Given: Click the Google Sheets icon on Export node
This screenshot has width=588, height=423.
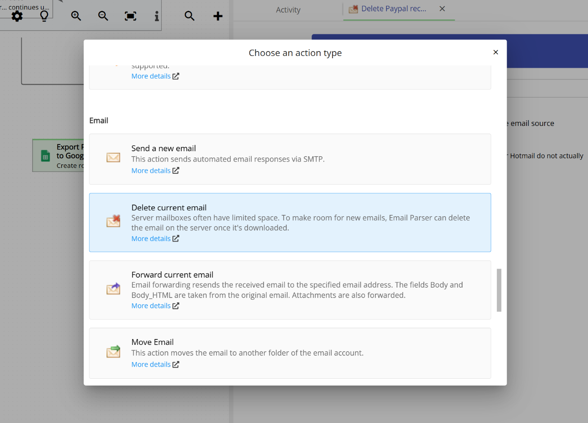Looking at the screenshot, I should (x=45, y=155).
